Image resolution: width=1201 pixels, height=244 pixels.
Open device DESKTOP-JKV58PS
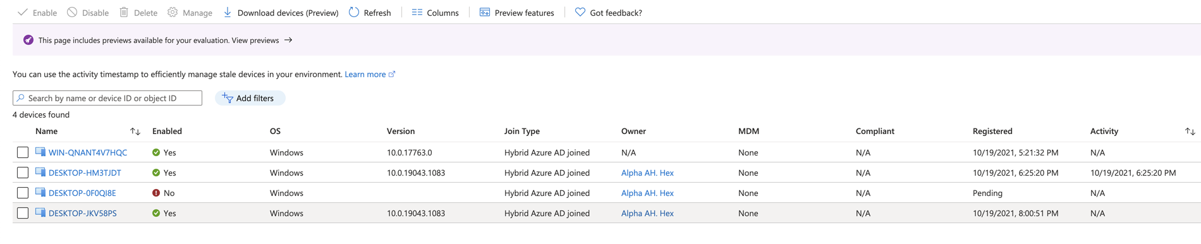pos(83,213)
